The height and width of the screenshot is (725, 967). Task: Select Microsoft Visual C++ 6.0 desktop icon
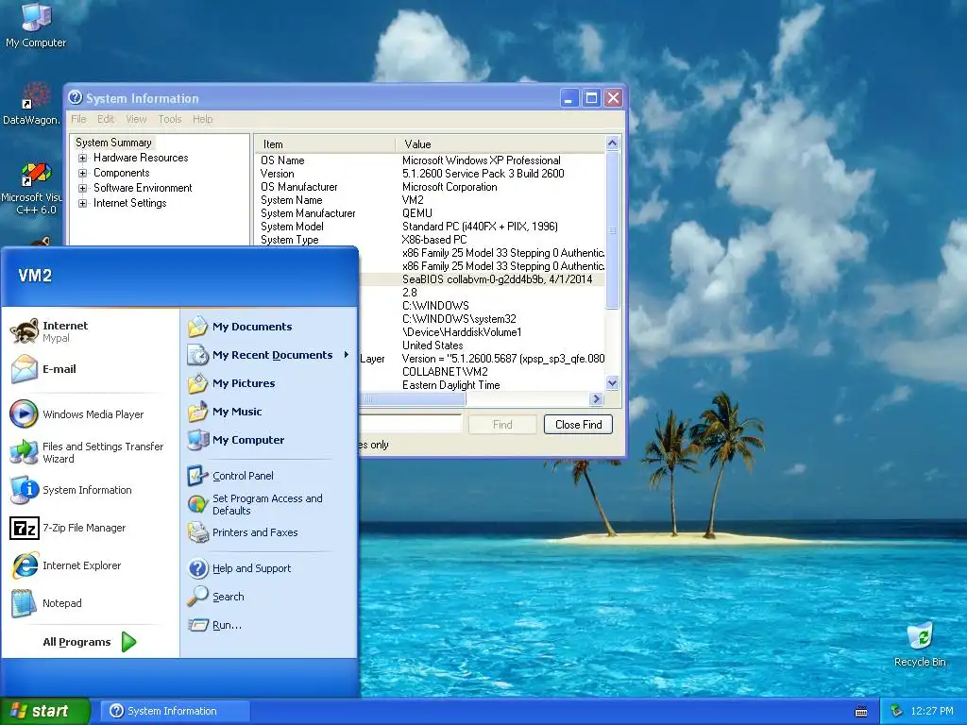[x=32, y=189]
